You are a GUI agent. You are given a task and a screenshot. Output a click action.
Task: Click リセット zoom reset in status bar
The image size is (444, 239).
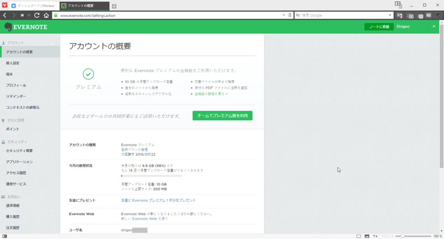(387, 236)
